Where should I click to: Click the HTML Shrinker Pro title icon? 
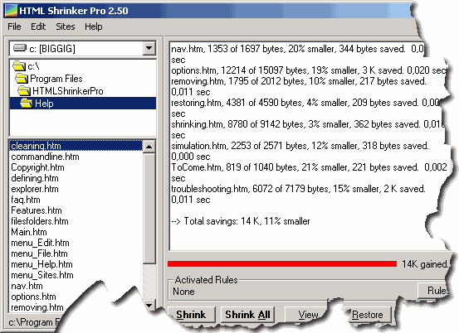[11, 11]
